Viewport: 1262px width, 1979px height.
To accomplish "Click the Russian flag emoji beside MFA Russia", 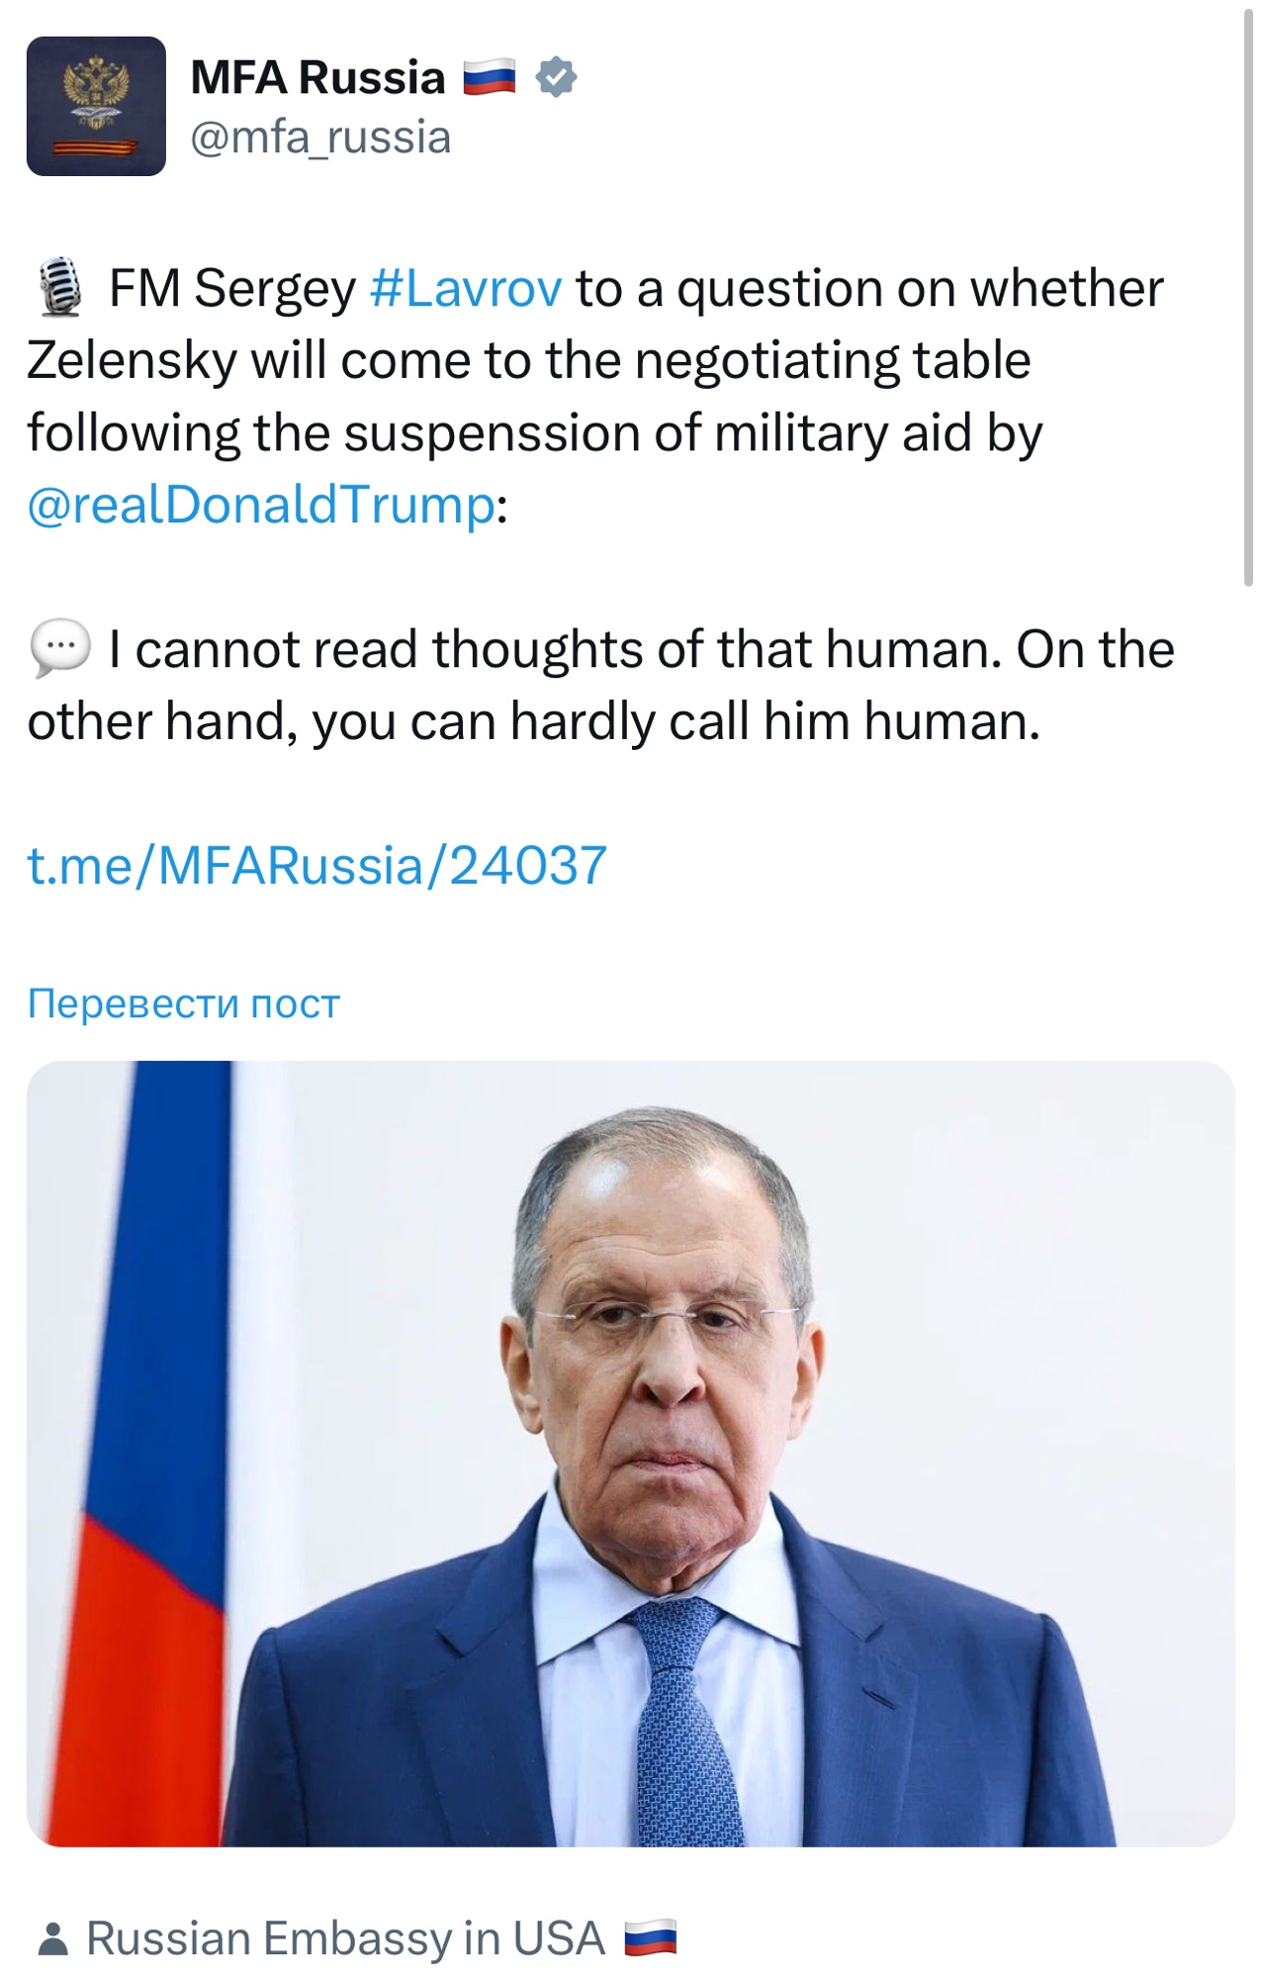I will coord(490,77).
